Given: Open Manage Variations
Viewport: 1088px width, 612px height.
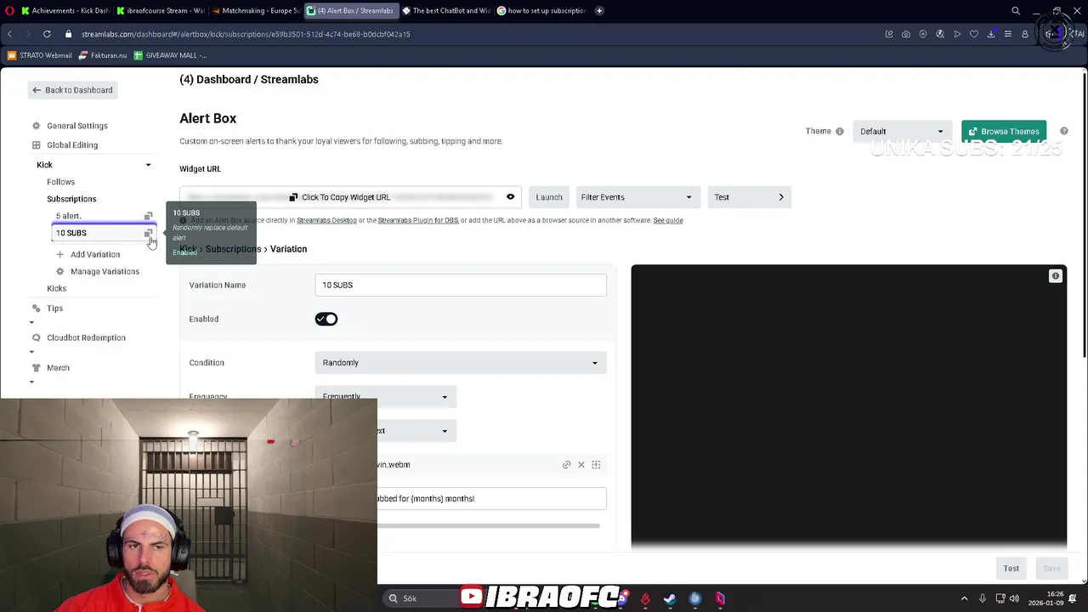Looking at the screenshot, I should (x=105, y=271).
